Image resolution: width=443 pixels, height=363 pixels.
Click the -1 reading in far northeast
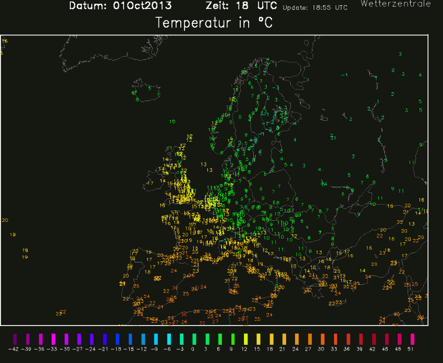coord(344,75)
